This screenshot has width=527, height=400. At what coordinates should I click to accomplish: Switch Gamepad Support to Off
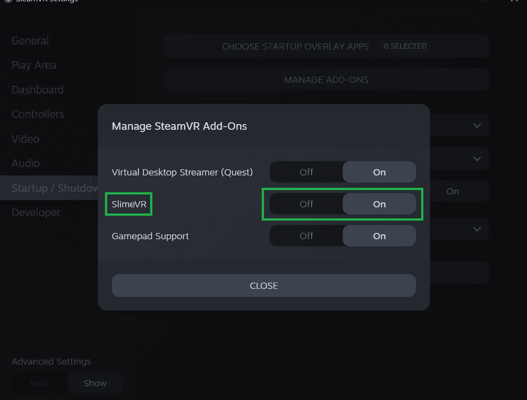click(306, 236)
